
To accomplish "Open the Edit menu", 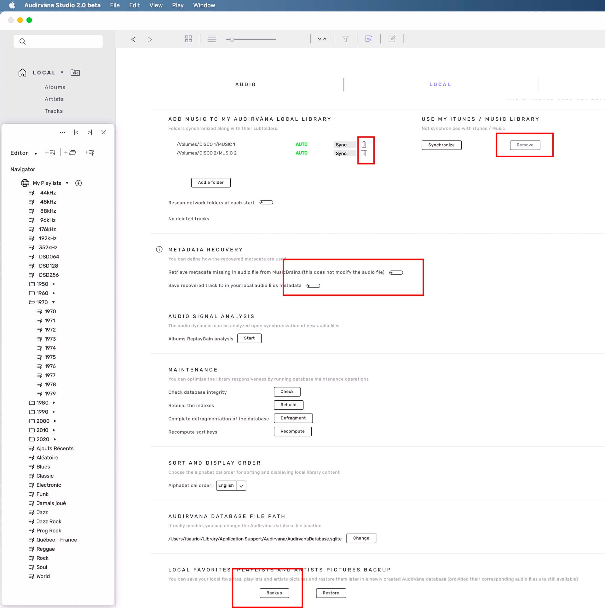I will pyautogui.click(x=135, y=5).
